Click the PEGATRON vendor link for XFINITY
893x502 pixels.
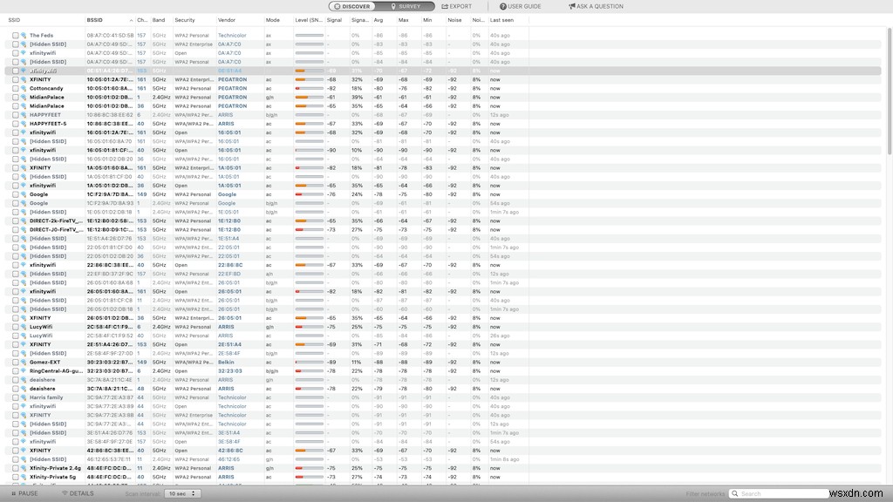(x=232, y=79)
